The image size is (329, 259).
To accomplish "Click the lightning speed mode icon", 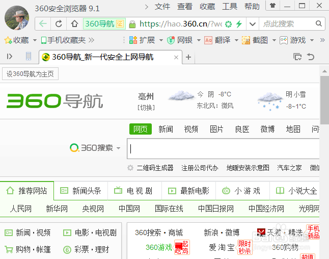I will [x=239, y=24].
